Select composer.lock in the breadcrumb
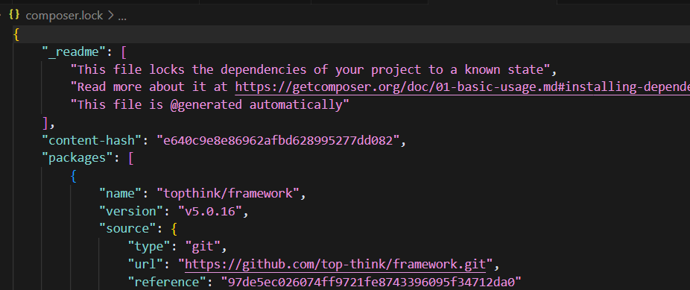690x290 pixels. (x=64, y=16)
